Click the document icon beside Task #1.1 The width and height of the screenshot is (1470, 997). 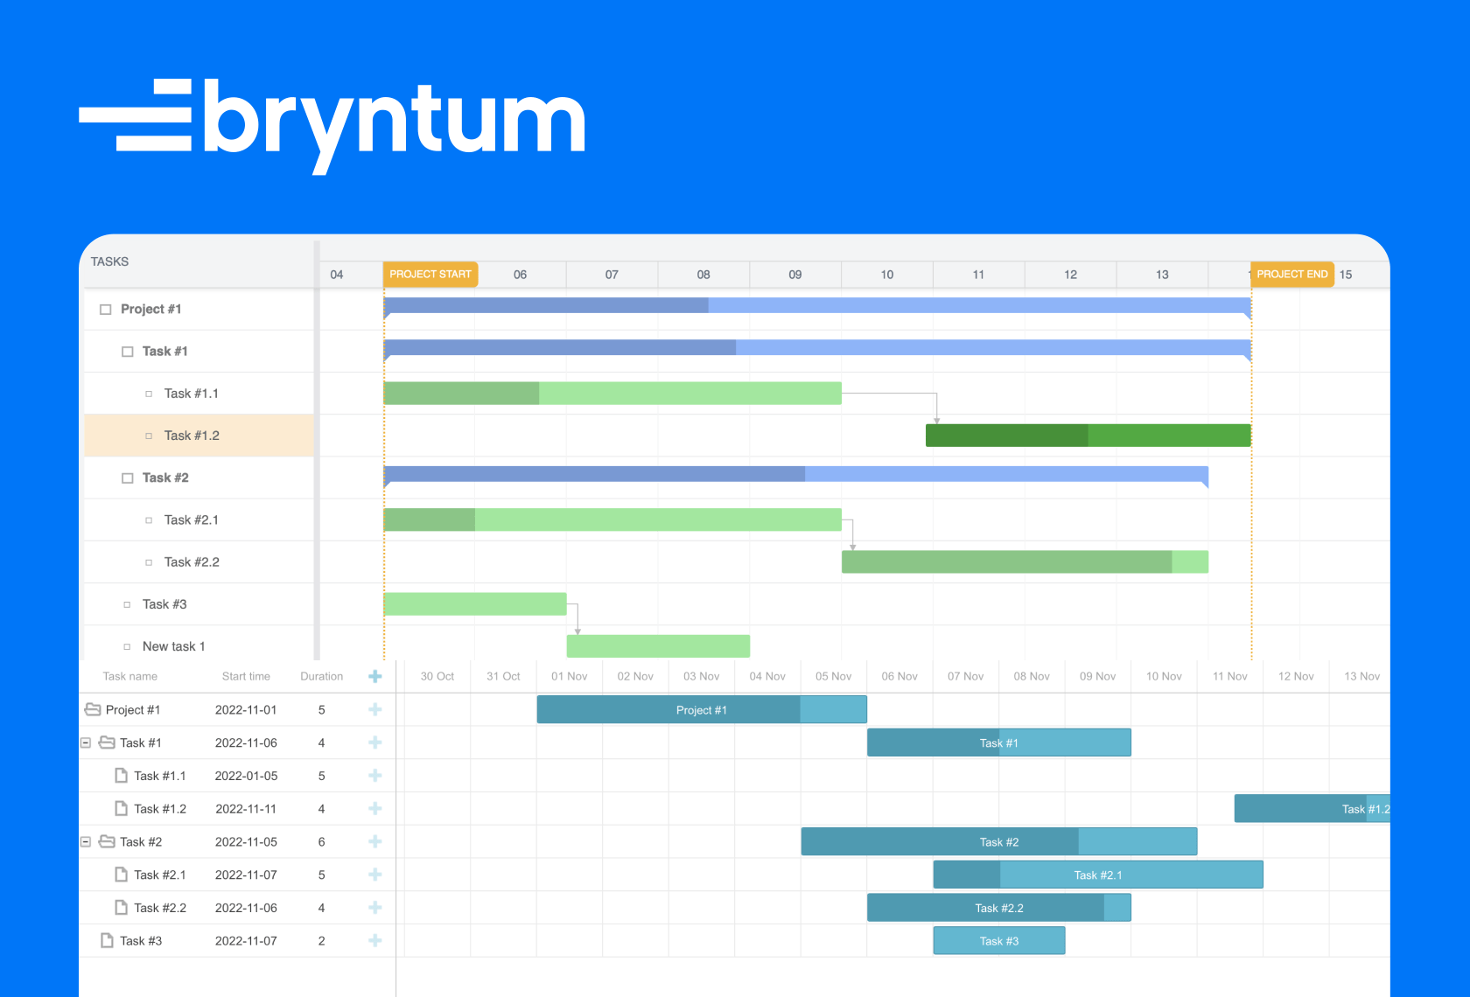pyautogui.click(x=120, y=775)
